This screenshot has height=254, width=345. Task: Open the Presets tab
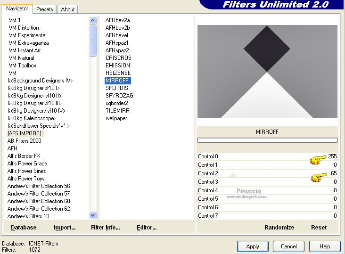coord(45,9)
